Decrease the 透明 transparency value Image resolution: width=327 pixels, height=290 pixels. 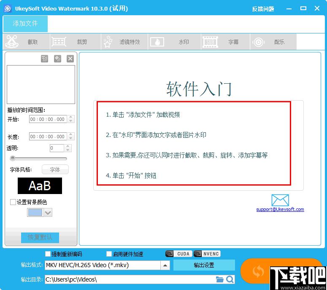click(68, 150)
